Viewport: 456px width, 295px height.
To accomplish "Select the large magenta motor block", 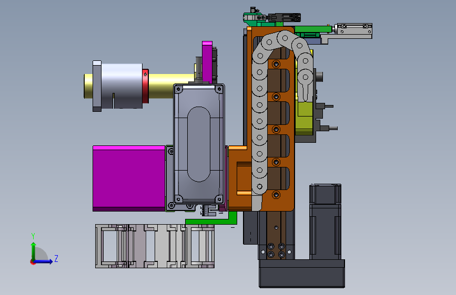I will click(x=129, y=178).
